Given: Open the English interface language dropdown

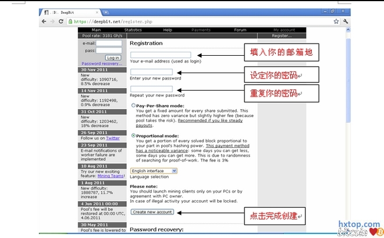Looking at the screenshot, I should click(x=154, y=171).
